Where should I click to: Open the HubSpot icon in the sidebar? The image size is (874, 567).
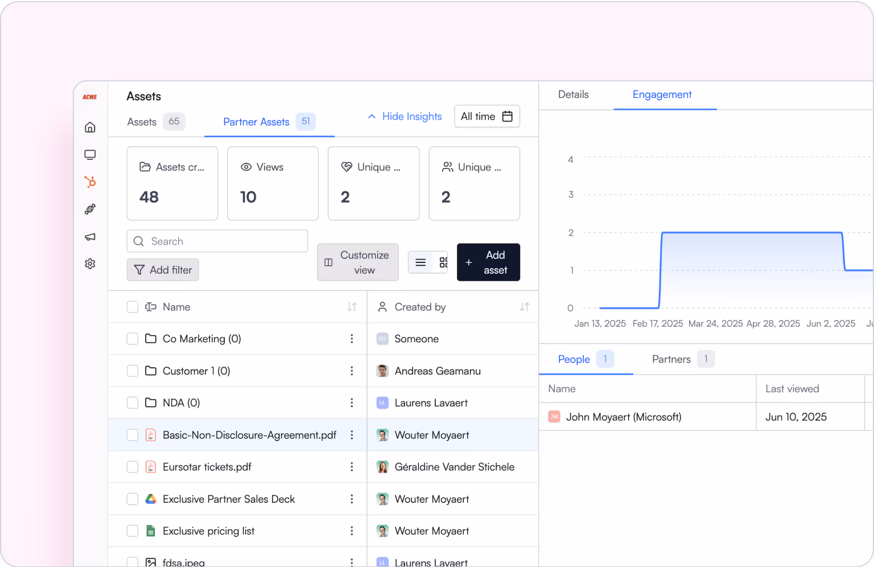90,182
